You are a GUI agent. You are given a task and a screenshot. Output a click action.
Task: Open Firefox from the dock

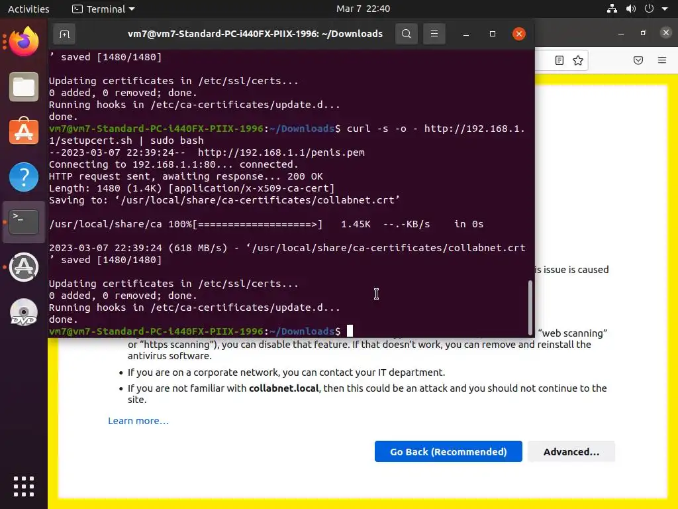click(x=24, y=42)
